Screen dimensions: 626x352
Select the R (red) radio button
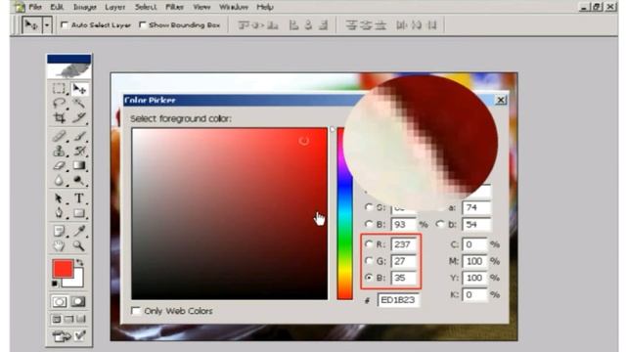[369, 243]
